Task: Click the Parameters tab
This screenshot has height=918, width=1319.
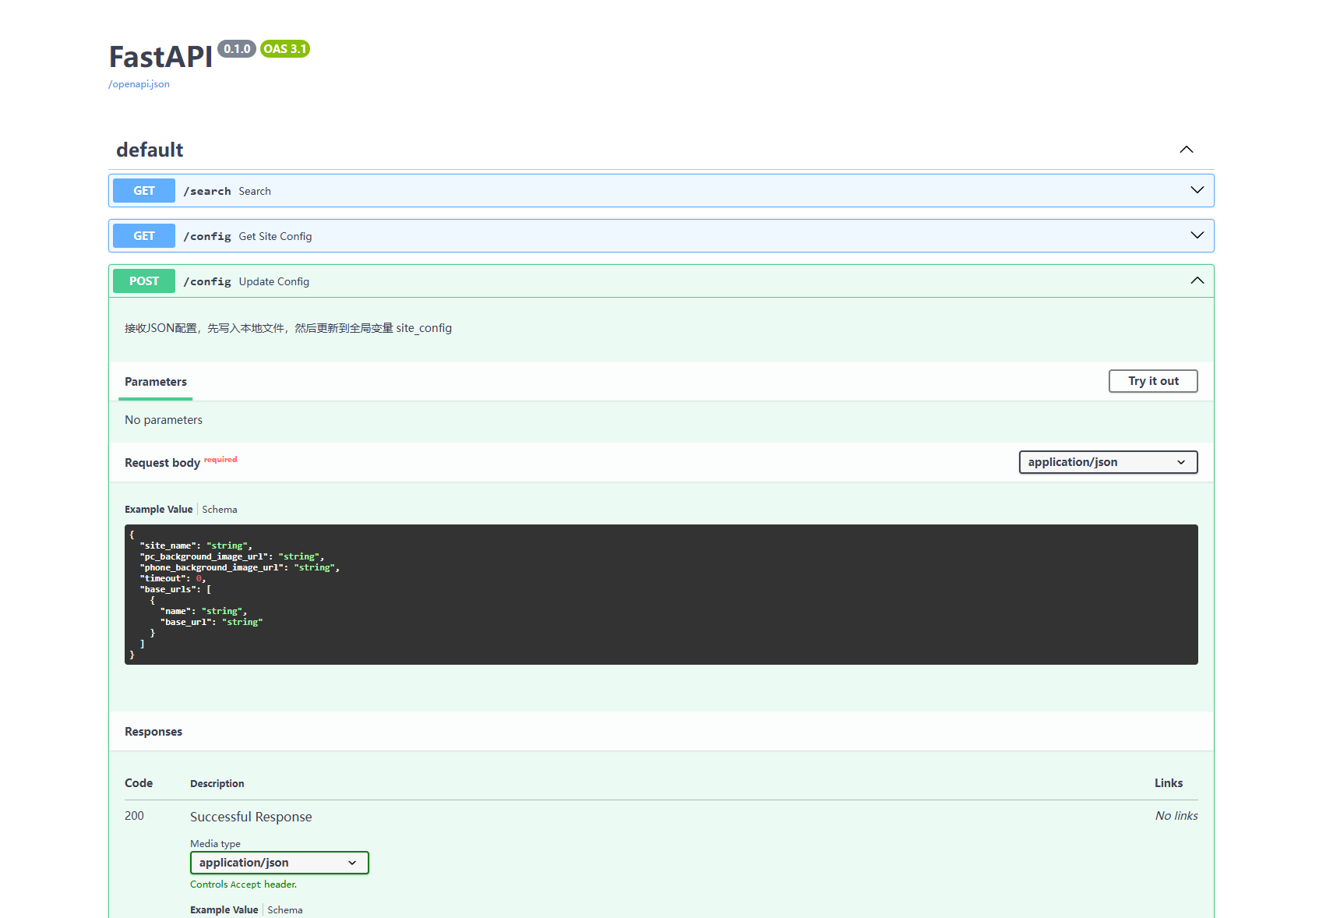Action: tap(156, 382)
